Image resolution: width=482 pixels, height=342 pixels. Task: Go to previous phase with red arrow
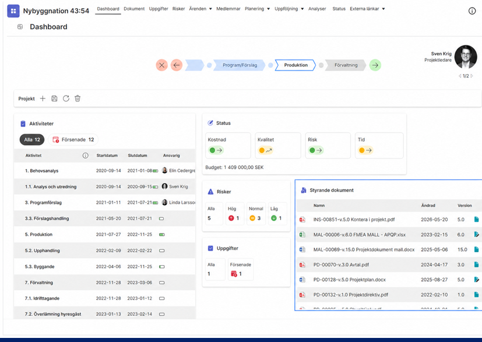coord(177,65)
